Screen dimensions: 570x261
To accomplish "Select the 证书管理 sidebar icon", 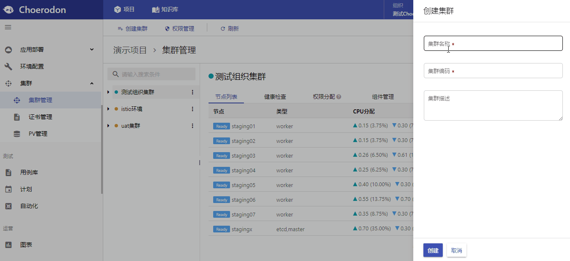I will coord(16,116).
